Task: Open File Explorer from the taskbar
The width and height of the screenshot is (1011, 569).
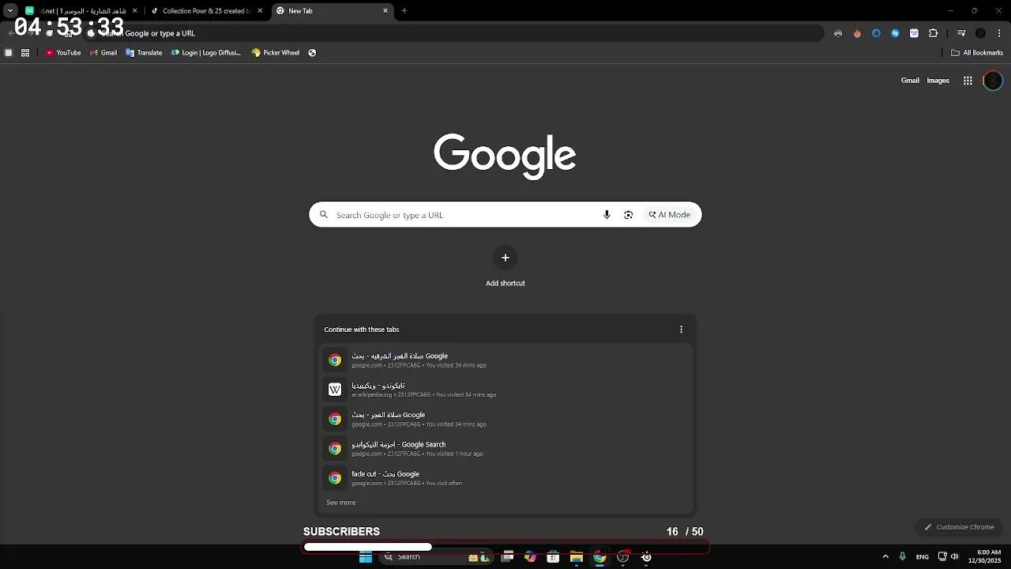Action: [x=577, y=557]
